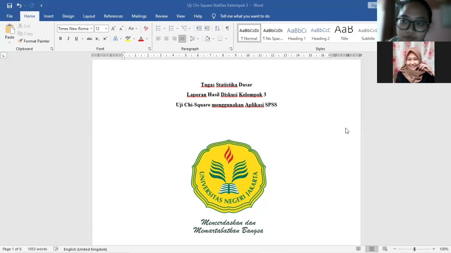The image size is (451, 253).
Task: Apply the Title style
Action: point(344,33)
